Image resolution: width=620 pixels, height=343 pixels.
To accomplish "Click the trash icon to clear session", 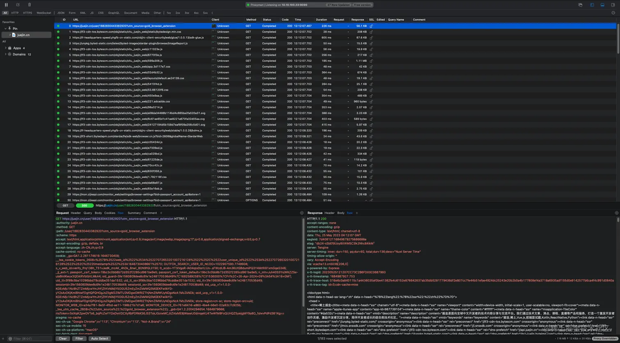I will (x=30, y=5).
